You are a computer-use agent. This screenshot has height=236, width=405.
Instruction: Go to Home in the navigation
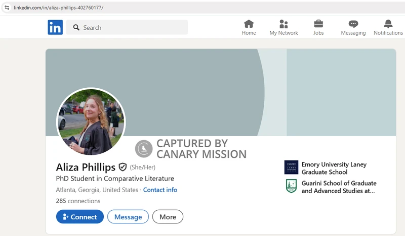coord(249,27)
